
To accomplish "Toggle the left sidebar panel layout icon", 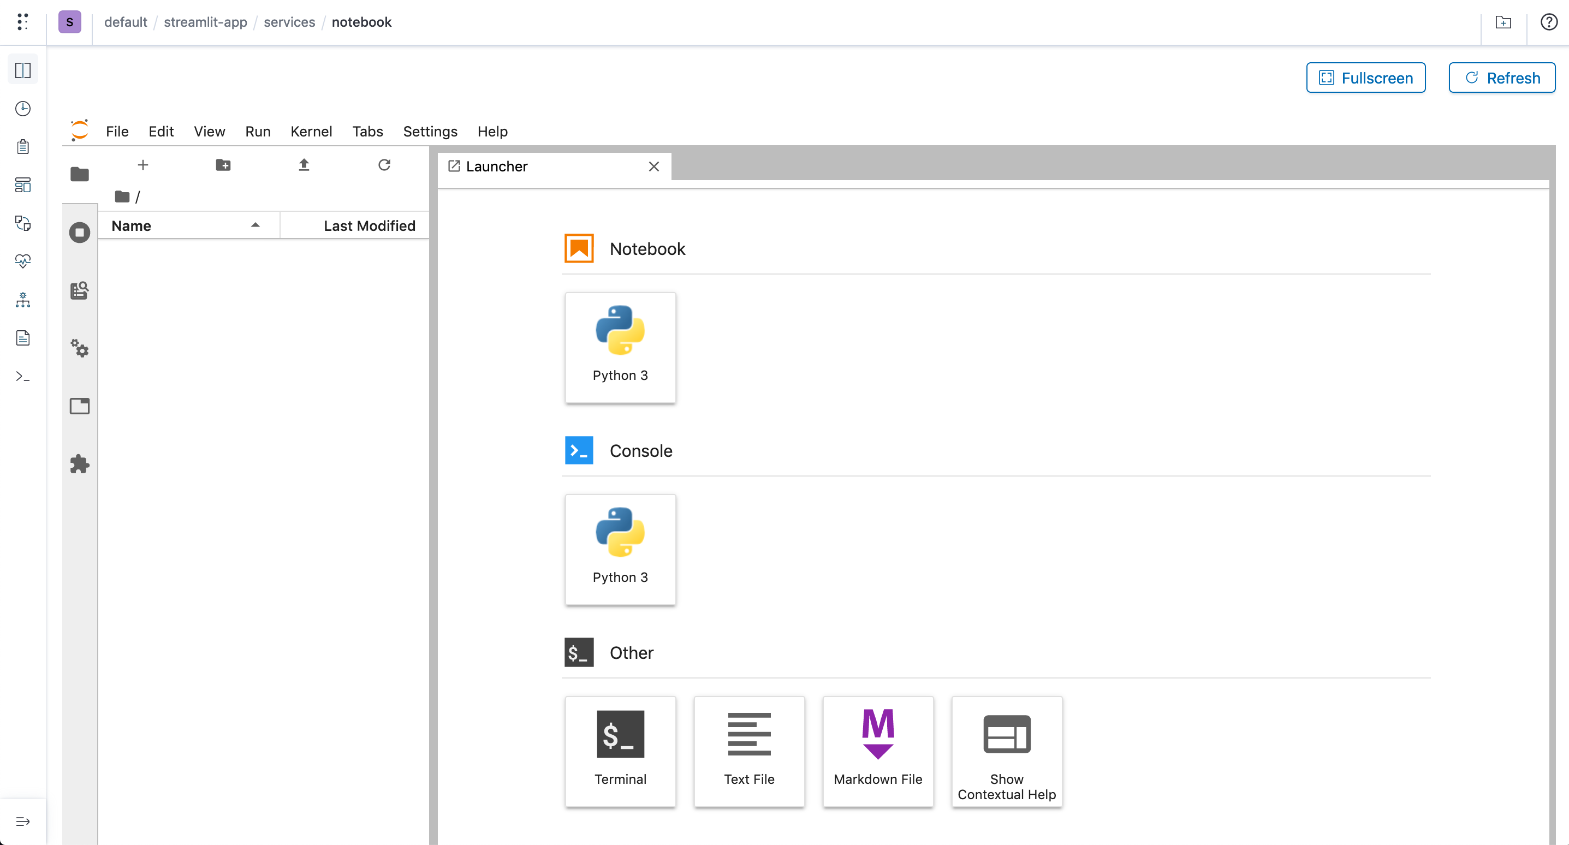I will point(23,70).
